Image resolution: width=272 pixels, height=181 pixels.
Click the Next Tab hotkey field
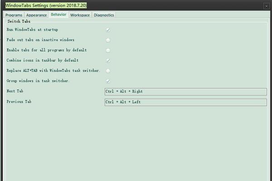[185, 92]
